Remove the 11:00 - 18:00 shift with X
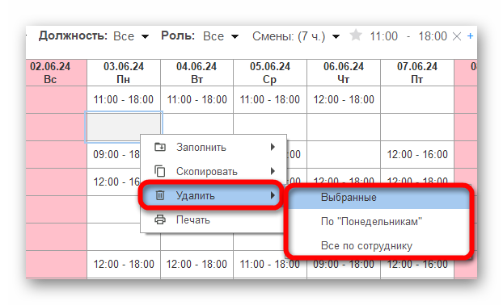Screen dimensions: 503x305 [457, 36]
